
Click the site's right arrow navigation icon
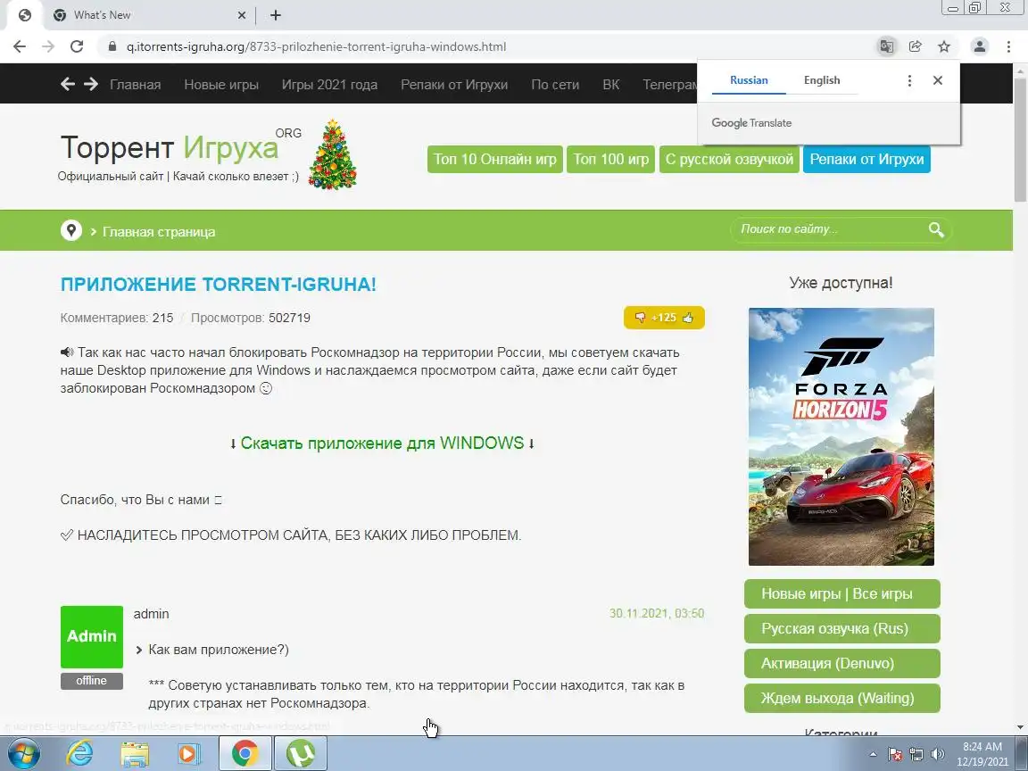90,84
